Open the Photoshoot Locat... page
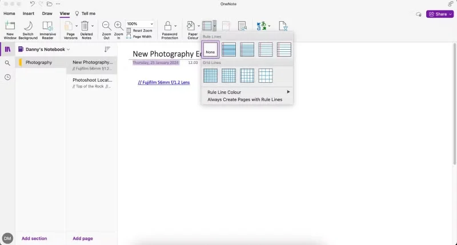Viewport: 457px width, 245px height. pos(92,83)
